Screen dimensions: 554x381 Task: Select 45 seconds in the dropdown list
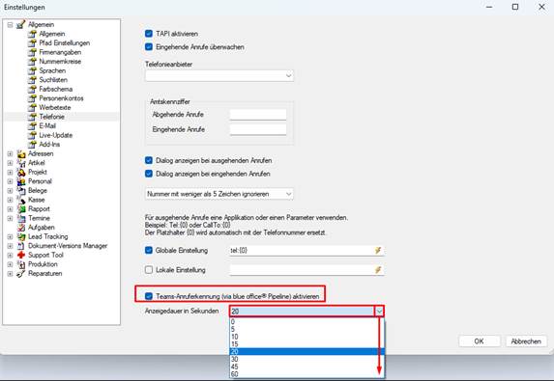pyautogui.click(x=306, y=367)
